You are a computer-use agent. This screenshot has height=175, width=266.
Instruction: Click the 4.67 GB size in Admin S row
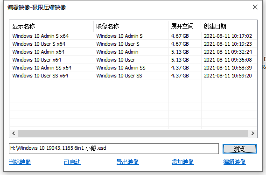180,36
